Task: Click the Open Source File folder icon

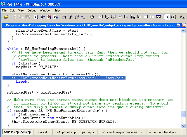Action: 6,17
